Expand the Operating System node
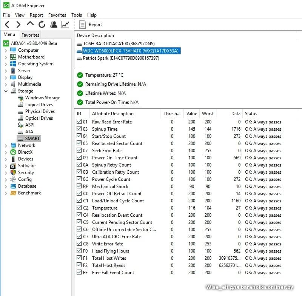302x296 pixels. point(6,64)
